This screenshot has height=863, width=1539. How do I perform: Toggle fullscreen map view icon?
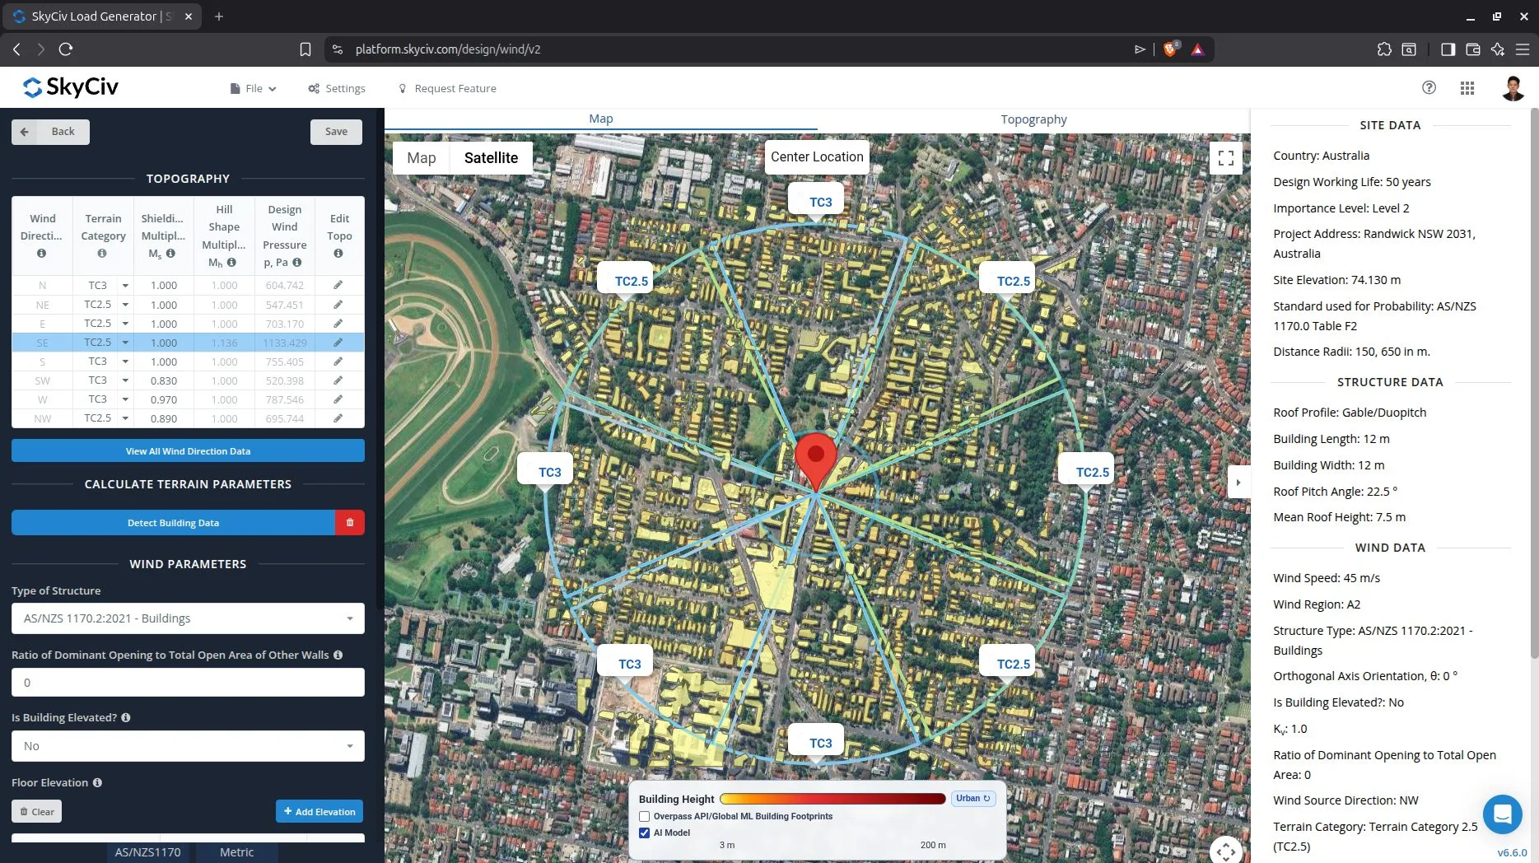click(1225, 158)
